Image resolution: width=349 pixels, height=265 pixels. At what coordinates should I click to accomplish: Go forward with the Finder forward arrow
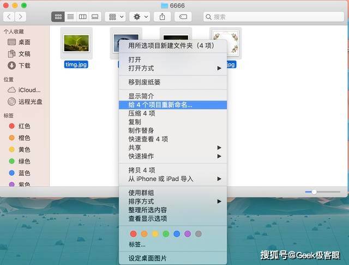(x=21, y=17)
